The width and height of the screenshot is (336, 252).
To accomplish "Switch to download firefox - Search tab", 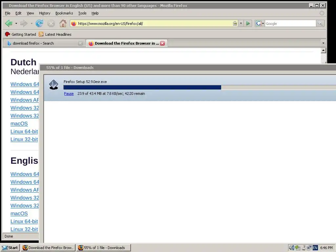I will click(x=44, y=43).
